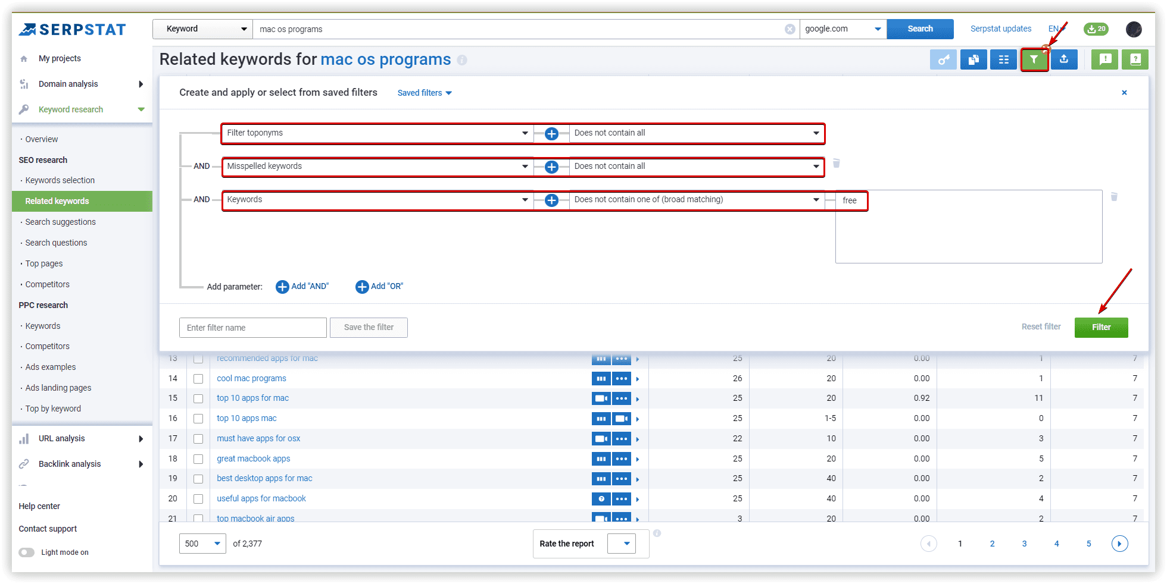Viewport: 1167px width, 584px height.
Task: Open keyword link cool mac programs
Action: 251,379
